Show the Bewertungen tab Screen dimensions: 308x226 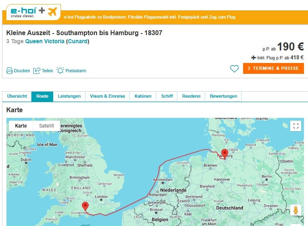[223, 96]
